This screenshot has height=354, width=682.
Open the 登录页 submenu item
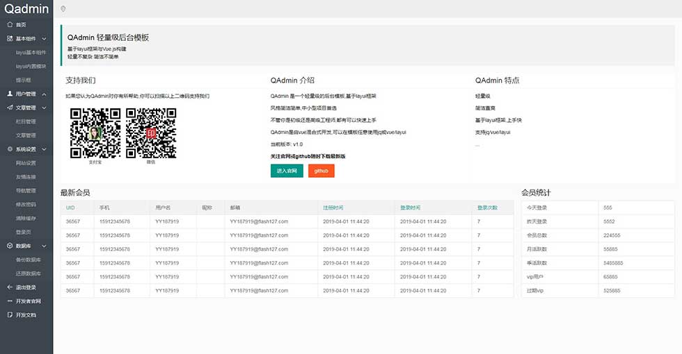tap(24, 232)
